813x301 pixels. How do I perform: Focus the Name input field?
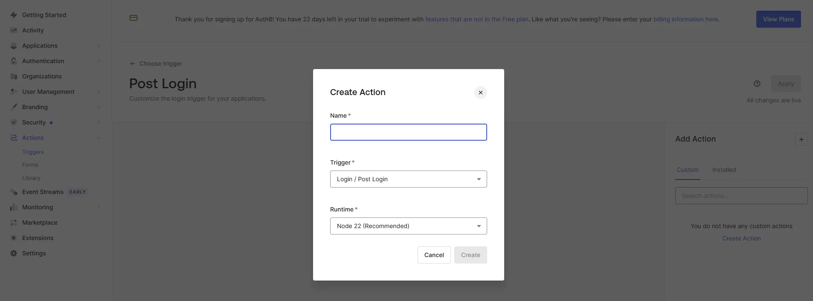pos(408,132)
